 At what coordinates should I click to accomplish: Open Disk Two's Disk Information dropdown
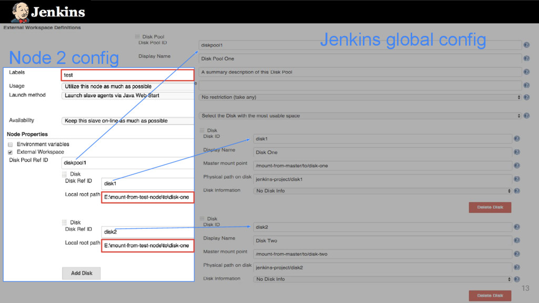383,279
